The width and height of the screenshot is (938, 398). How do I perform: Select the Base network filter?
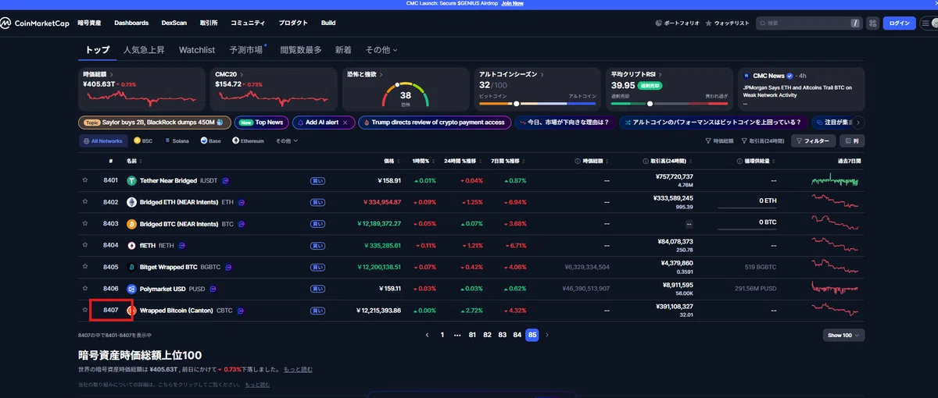tap(210, 141)
